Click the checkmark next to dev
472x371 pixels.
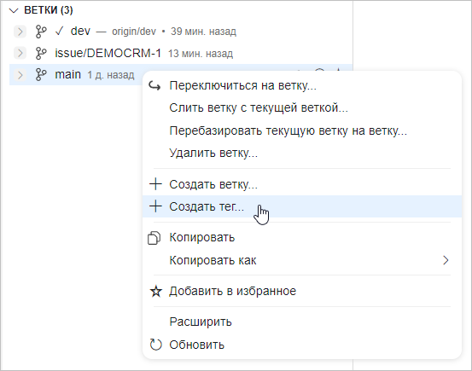pos(59,31)
